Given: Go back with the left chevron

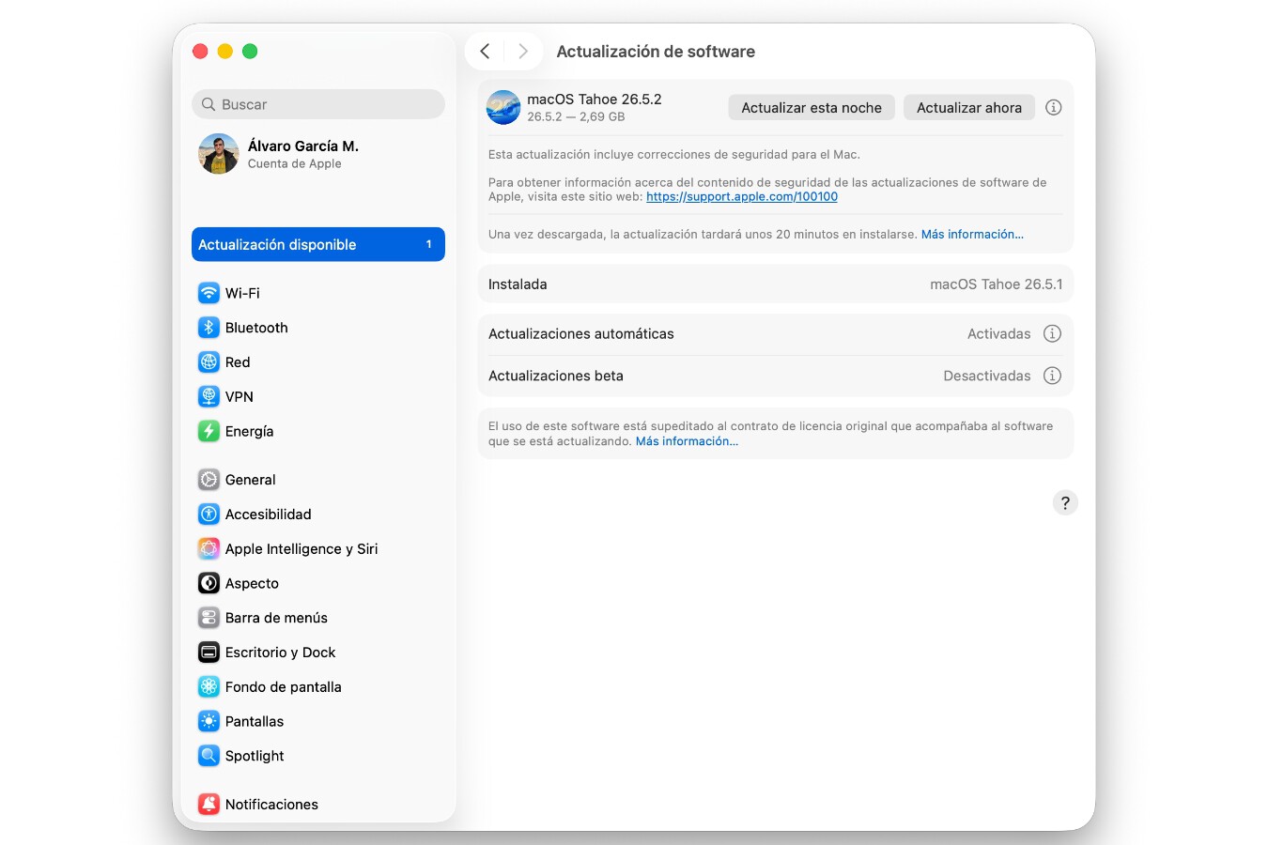Looking at the screenshot, I should coord(485,52).
